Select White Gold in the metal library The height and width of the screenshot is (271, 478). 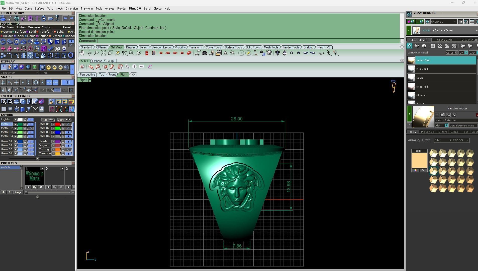(441, 69)
